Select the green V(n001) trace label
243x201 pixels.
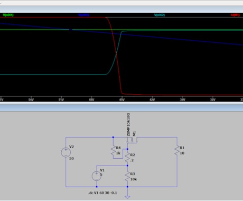coord(8,15)
